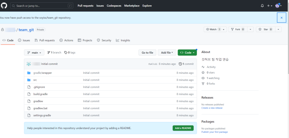This screenshot has width=289, height=138.
Task: Open the build.gradle file
Action: pos(40,94)
